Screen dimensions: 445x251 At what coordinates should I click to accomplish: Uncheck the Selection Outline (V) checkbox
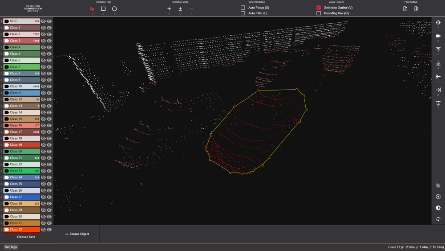319,8
